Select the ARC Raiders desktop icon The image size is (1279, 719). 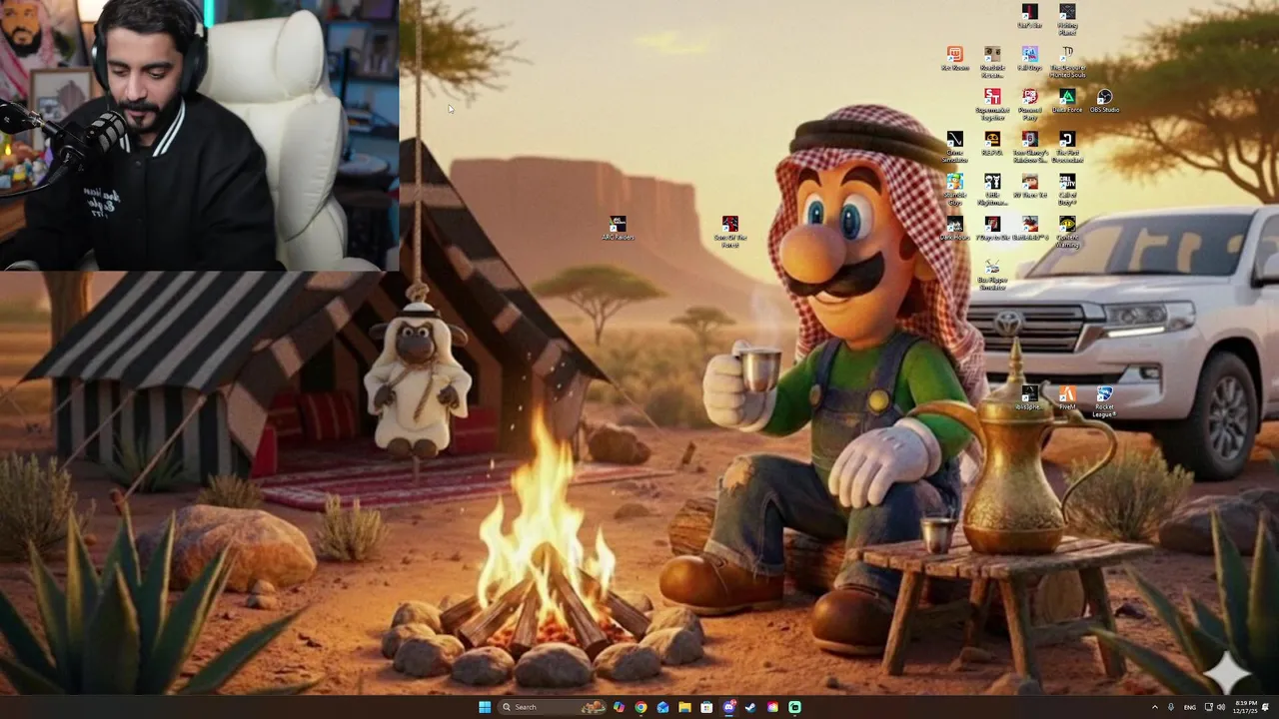[x=619, y=228]
